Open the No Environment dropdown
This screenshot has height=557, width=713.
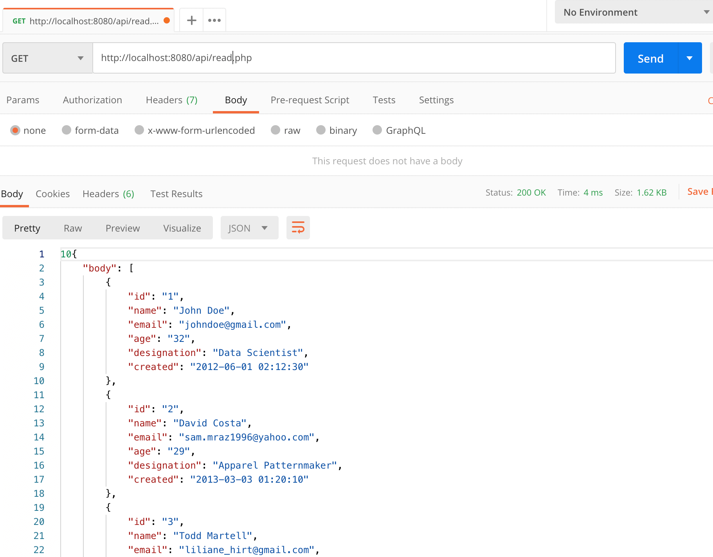[634, 12]
